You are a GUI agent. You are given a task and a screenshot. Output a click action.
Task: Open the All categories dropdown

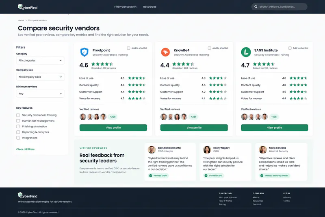click(40, 60)
